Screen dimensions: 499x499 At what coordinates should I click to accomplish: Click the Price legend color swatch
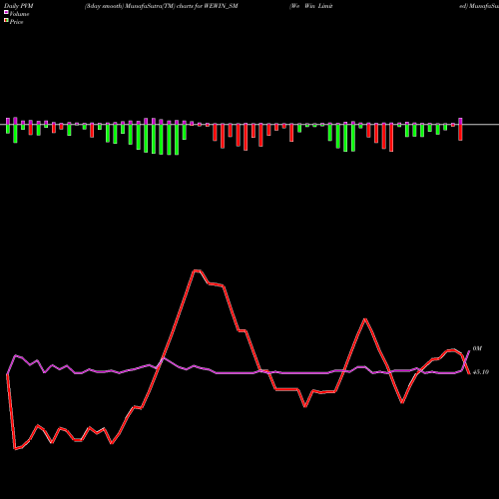(6, 21)
